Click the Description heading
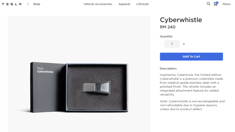Screen dimensions: 235x132 click(168, 68)
